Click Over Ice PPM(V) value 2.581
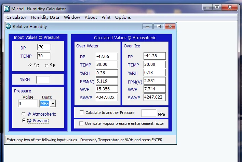Image resolution: width=242 pixels, height=162 pixels. (154, 81)
